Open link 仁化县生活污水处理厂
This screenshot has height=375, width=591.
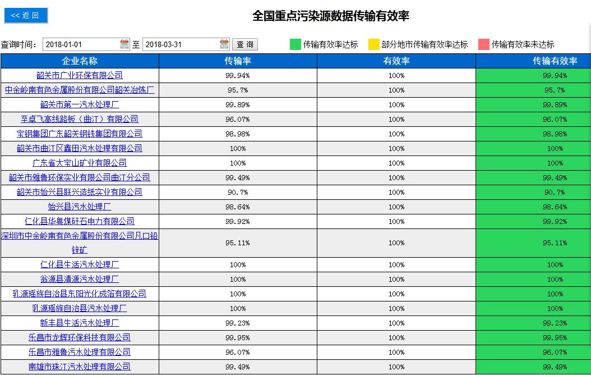80,265
